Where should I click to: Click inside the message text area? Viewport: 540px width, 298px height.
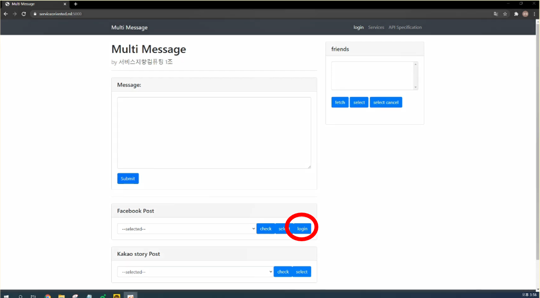point(214,132)
